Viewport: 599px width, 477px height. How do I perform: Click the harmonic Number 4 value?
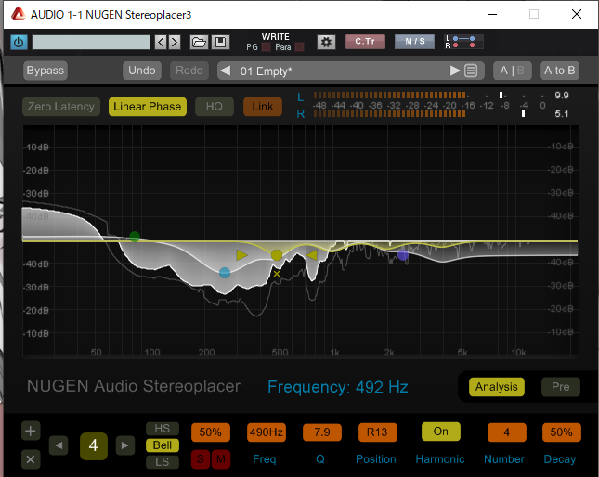pyautogui.click(x=506, y=432)
